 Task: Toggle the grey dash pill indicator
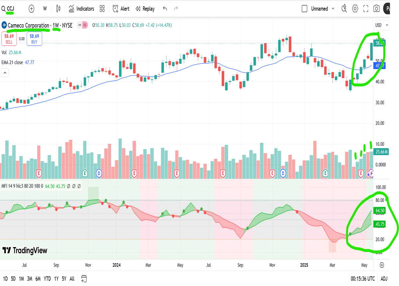tap(79, 25)
